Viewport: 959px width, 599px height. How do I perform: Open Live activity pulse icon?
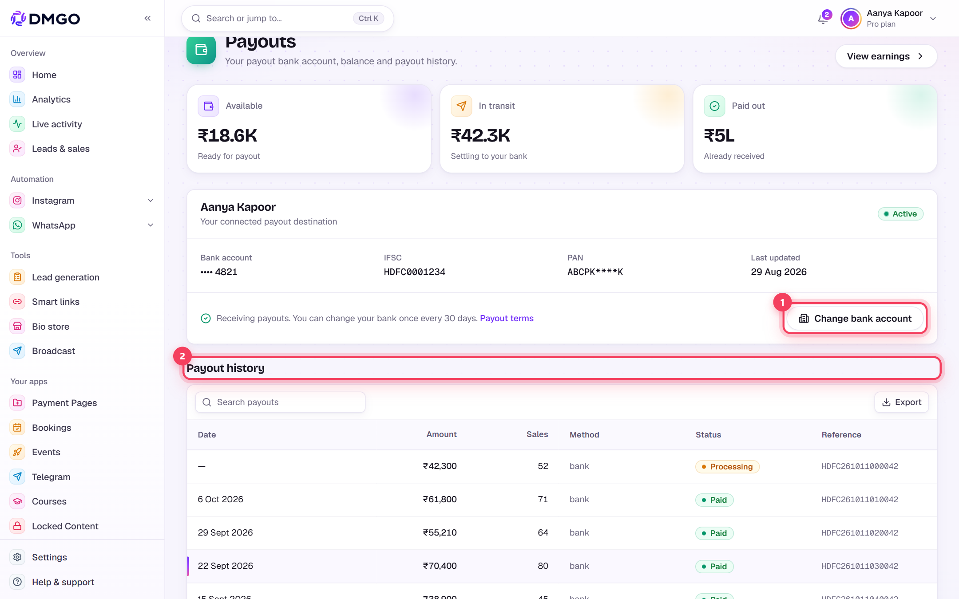tap(17, 124)
